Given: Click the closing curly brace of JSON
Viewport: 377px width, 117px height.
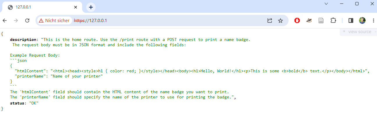Looking at the screenshot, I should coord(2,108).
